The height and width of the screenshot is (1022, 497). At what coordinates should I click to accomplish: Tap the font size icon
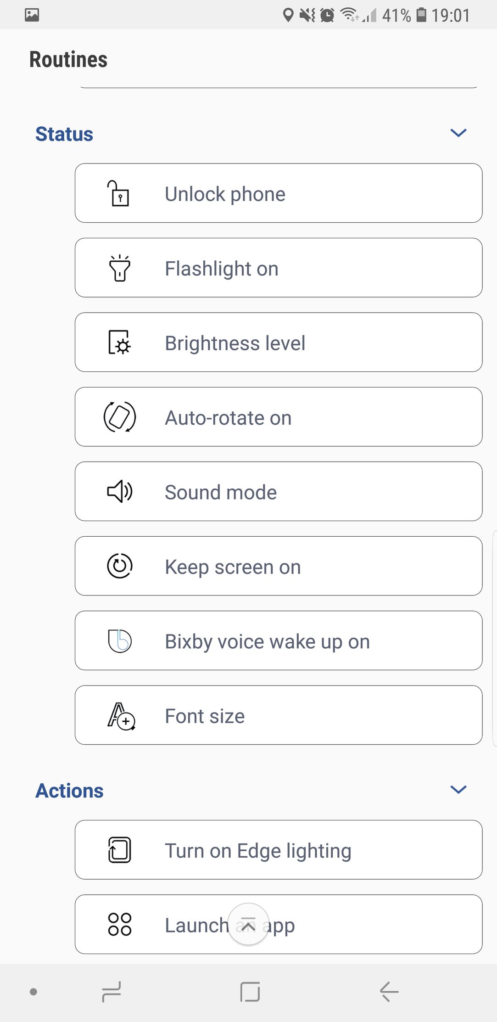121,716
